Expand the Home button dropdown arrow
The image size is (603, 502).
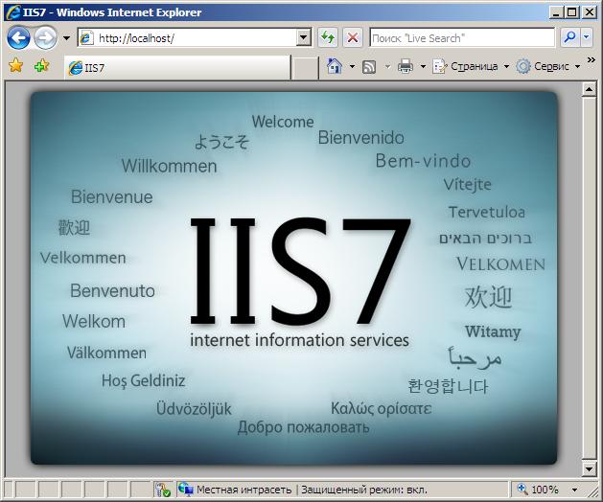pos(352,66)
